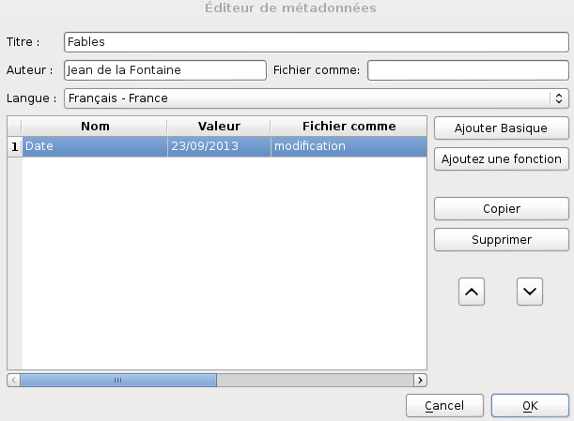Select the 23/09/2013 value cell

click(x=219, y=146)
